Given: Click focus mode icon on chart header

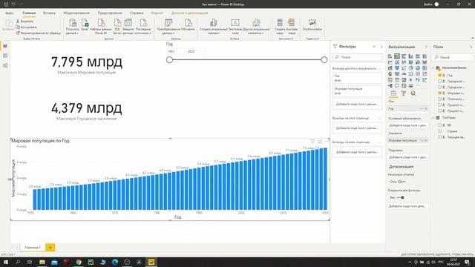Looking at the screenshot, I should 320,142.
